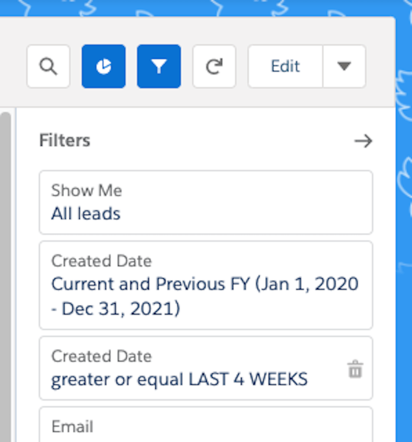Open the Email filter card

pyautogui.click(x=205, y=426)
